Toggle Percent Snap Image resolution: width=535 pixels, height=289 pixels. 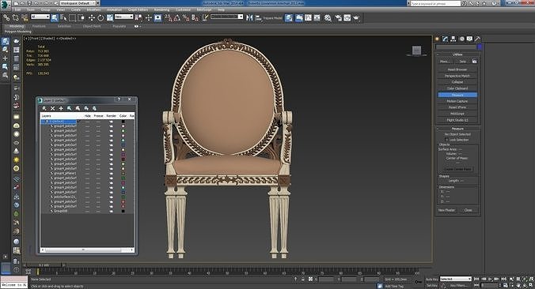186,17
